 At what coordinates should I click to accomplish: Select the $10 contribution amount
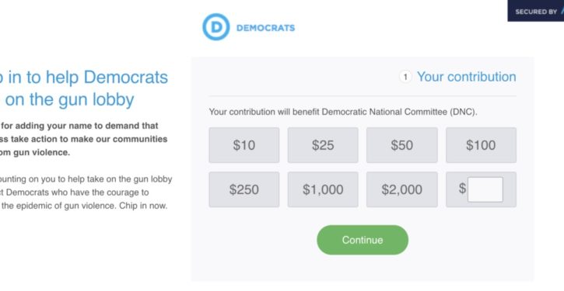[x=243, y=145]
